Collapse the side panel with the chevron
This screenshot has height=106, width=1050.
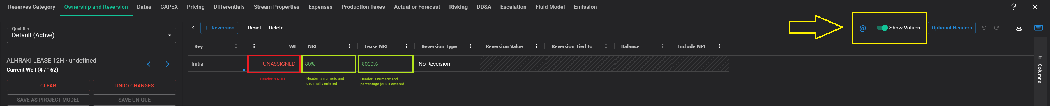[193, 28]
